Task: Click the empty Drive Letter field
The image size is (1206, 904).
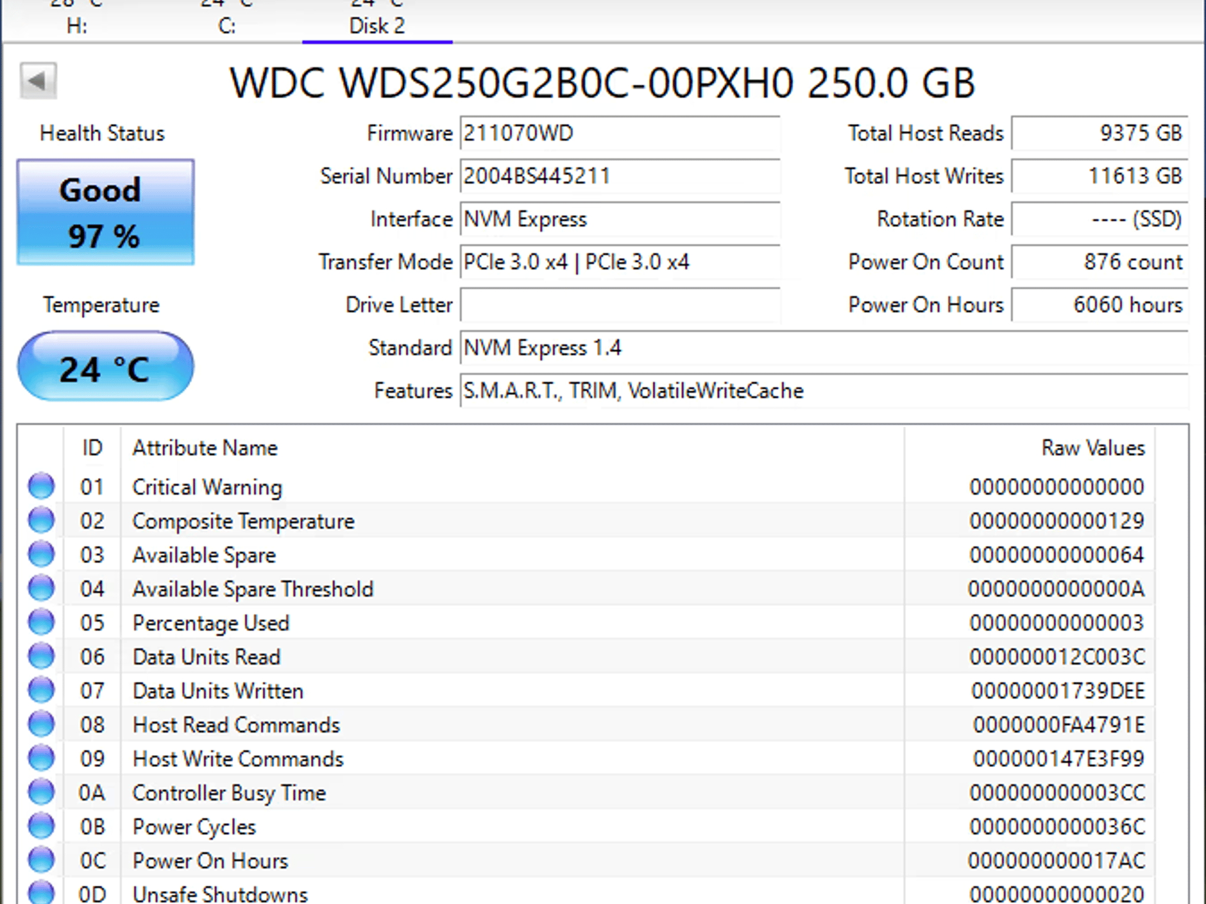Action: 620,305
